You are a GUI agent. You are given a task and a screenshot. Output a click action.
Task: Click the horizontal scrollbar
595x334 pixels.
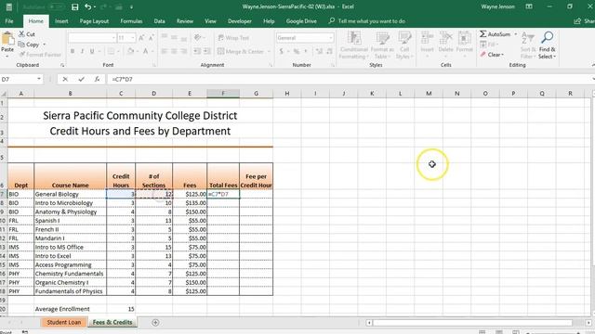[x=472, y=323]
